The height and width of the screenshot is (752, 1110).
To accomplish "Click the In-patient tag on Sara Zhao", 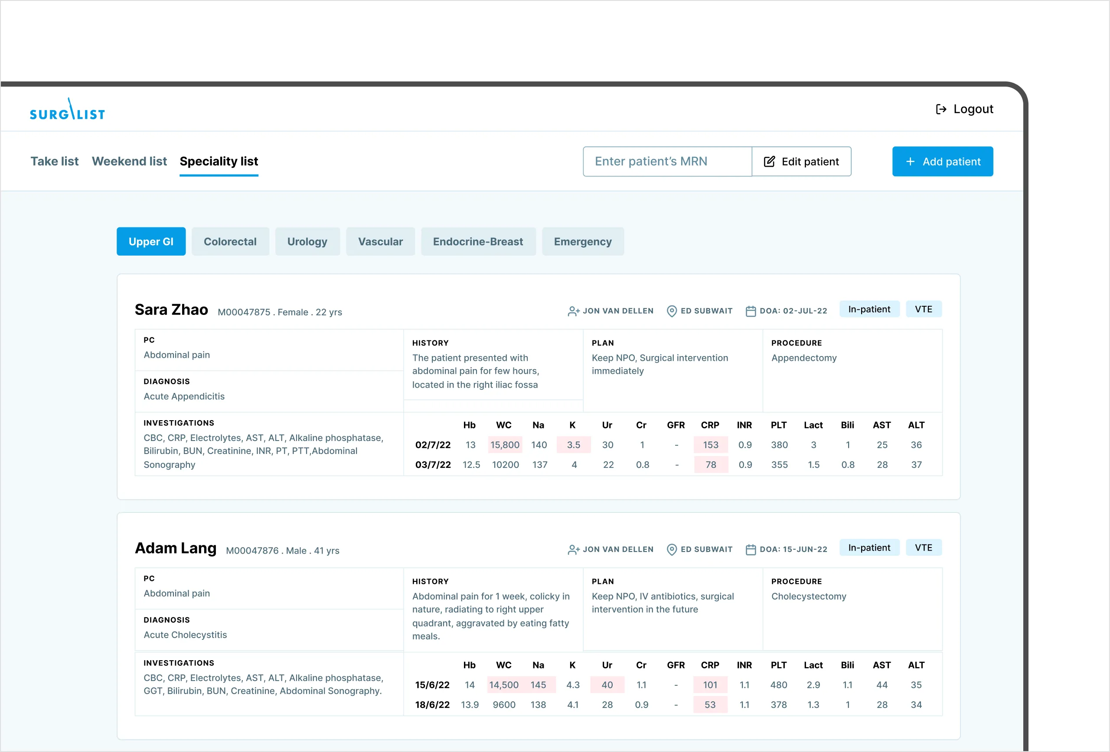I will (869, 309).
